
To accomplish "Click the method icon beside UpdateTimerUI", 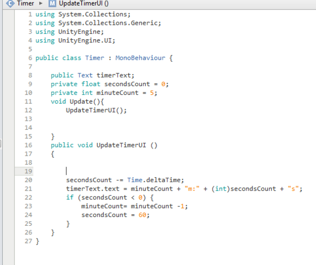I will pos(52,3).
